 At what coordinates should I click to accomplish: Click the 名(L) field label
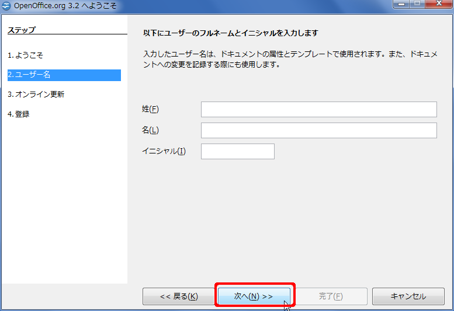150,130
